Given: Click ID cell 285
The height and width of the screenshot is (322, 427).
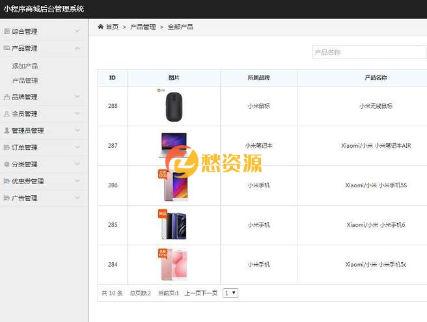Looking at the screenshot, I should (113, 225).
